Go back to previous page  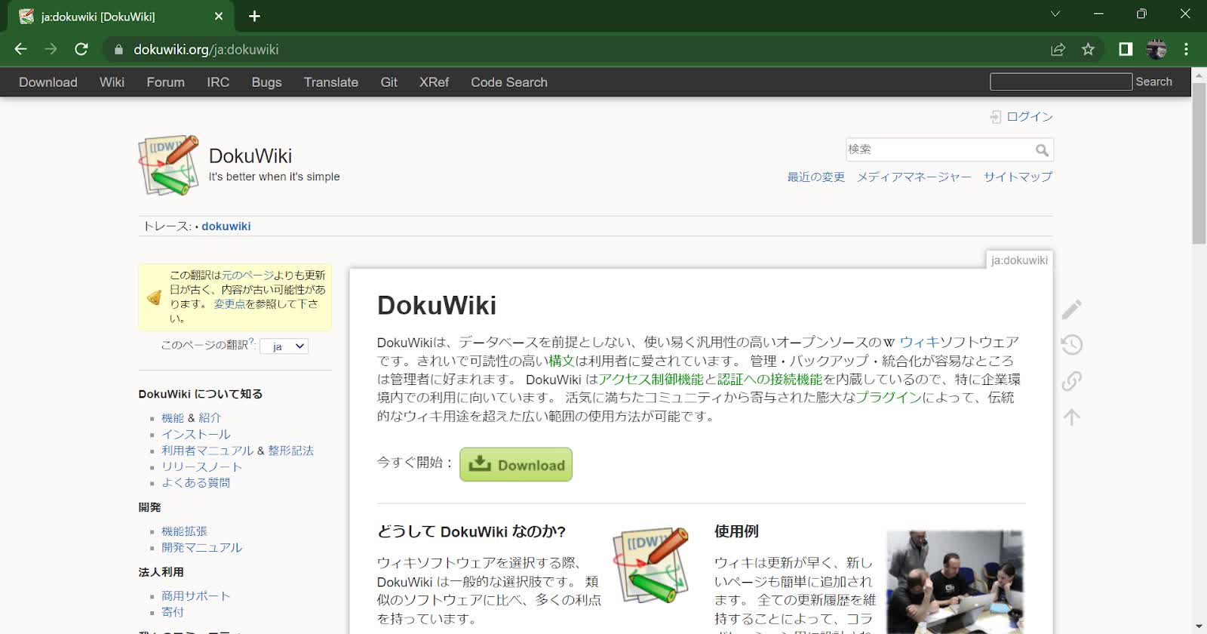coord(20,49)
